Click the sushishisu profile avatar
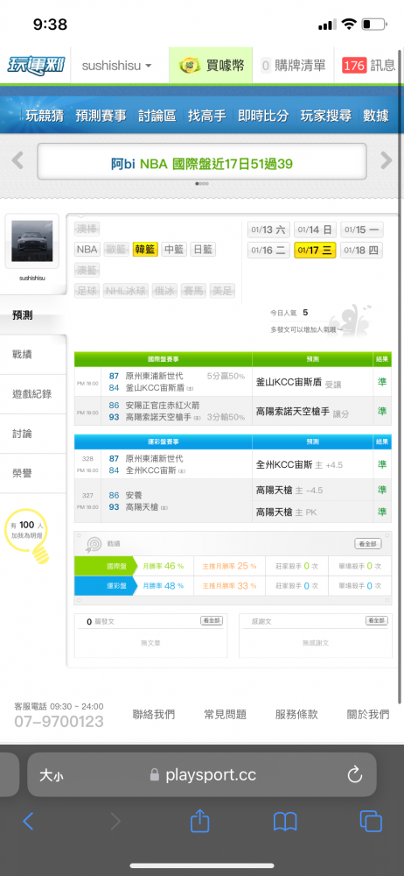This screenshot has width=404, height=876. point(31,242)
